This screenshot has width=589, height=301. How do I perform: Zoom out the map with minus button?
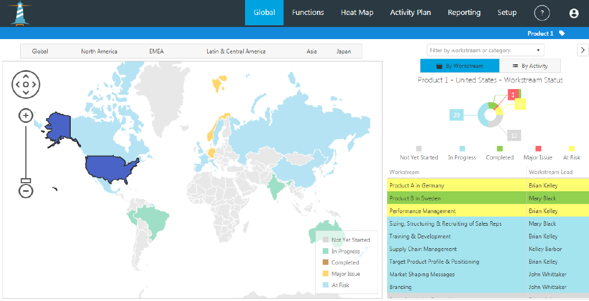(x=26, y=191)
